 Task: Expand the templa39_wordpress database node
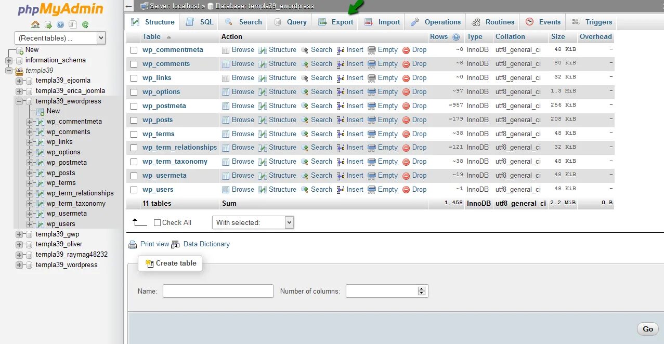(19, 265)
